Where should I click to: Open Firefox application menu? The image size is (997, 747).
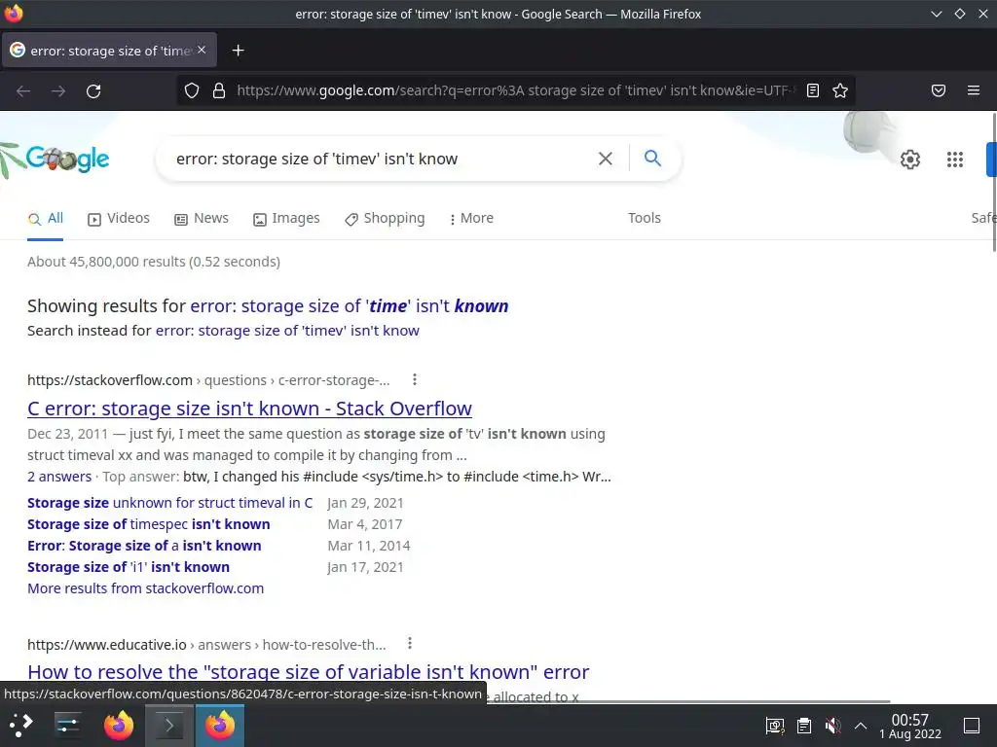pos(974,90)
